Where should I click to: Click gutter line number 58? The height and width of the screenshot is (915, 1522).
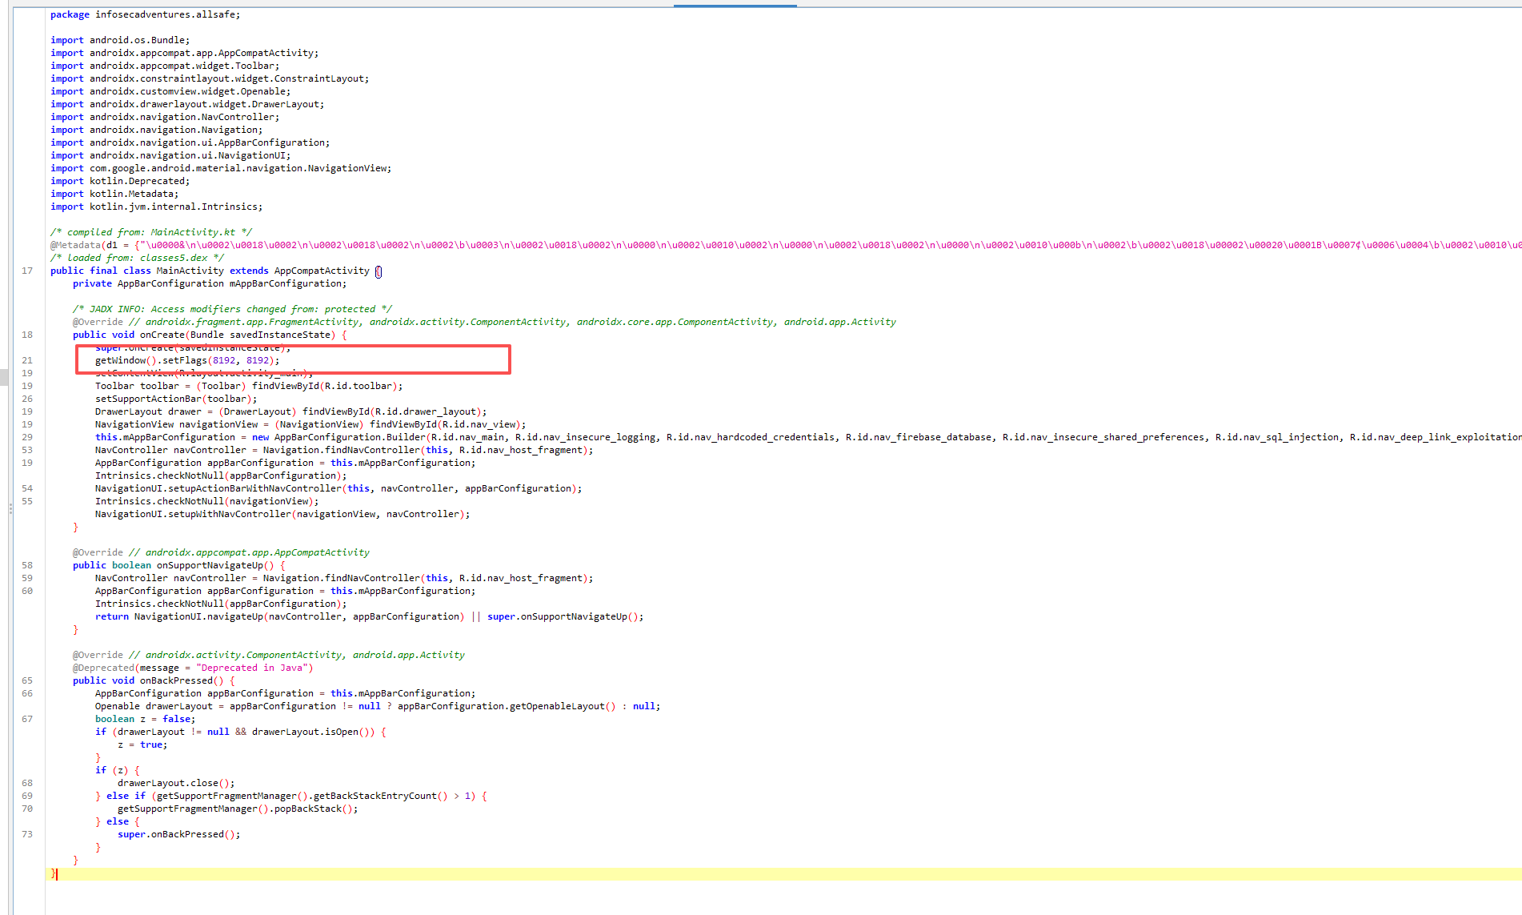[27, 565]
